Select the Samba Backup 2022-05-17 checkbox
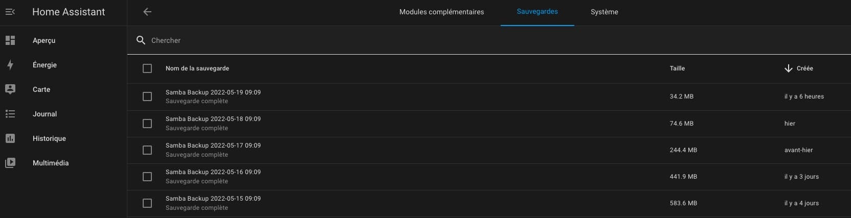Image resolution: width=851 pixels, height=218 pixels. pos(147,150)
